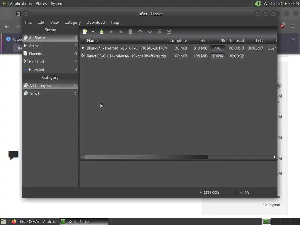
Task: Close the Firefox notification bar
Action: click(293, 39)
